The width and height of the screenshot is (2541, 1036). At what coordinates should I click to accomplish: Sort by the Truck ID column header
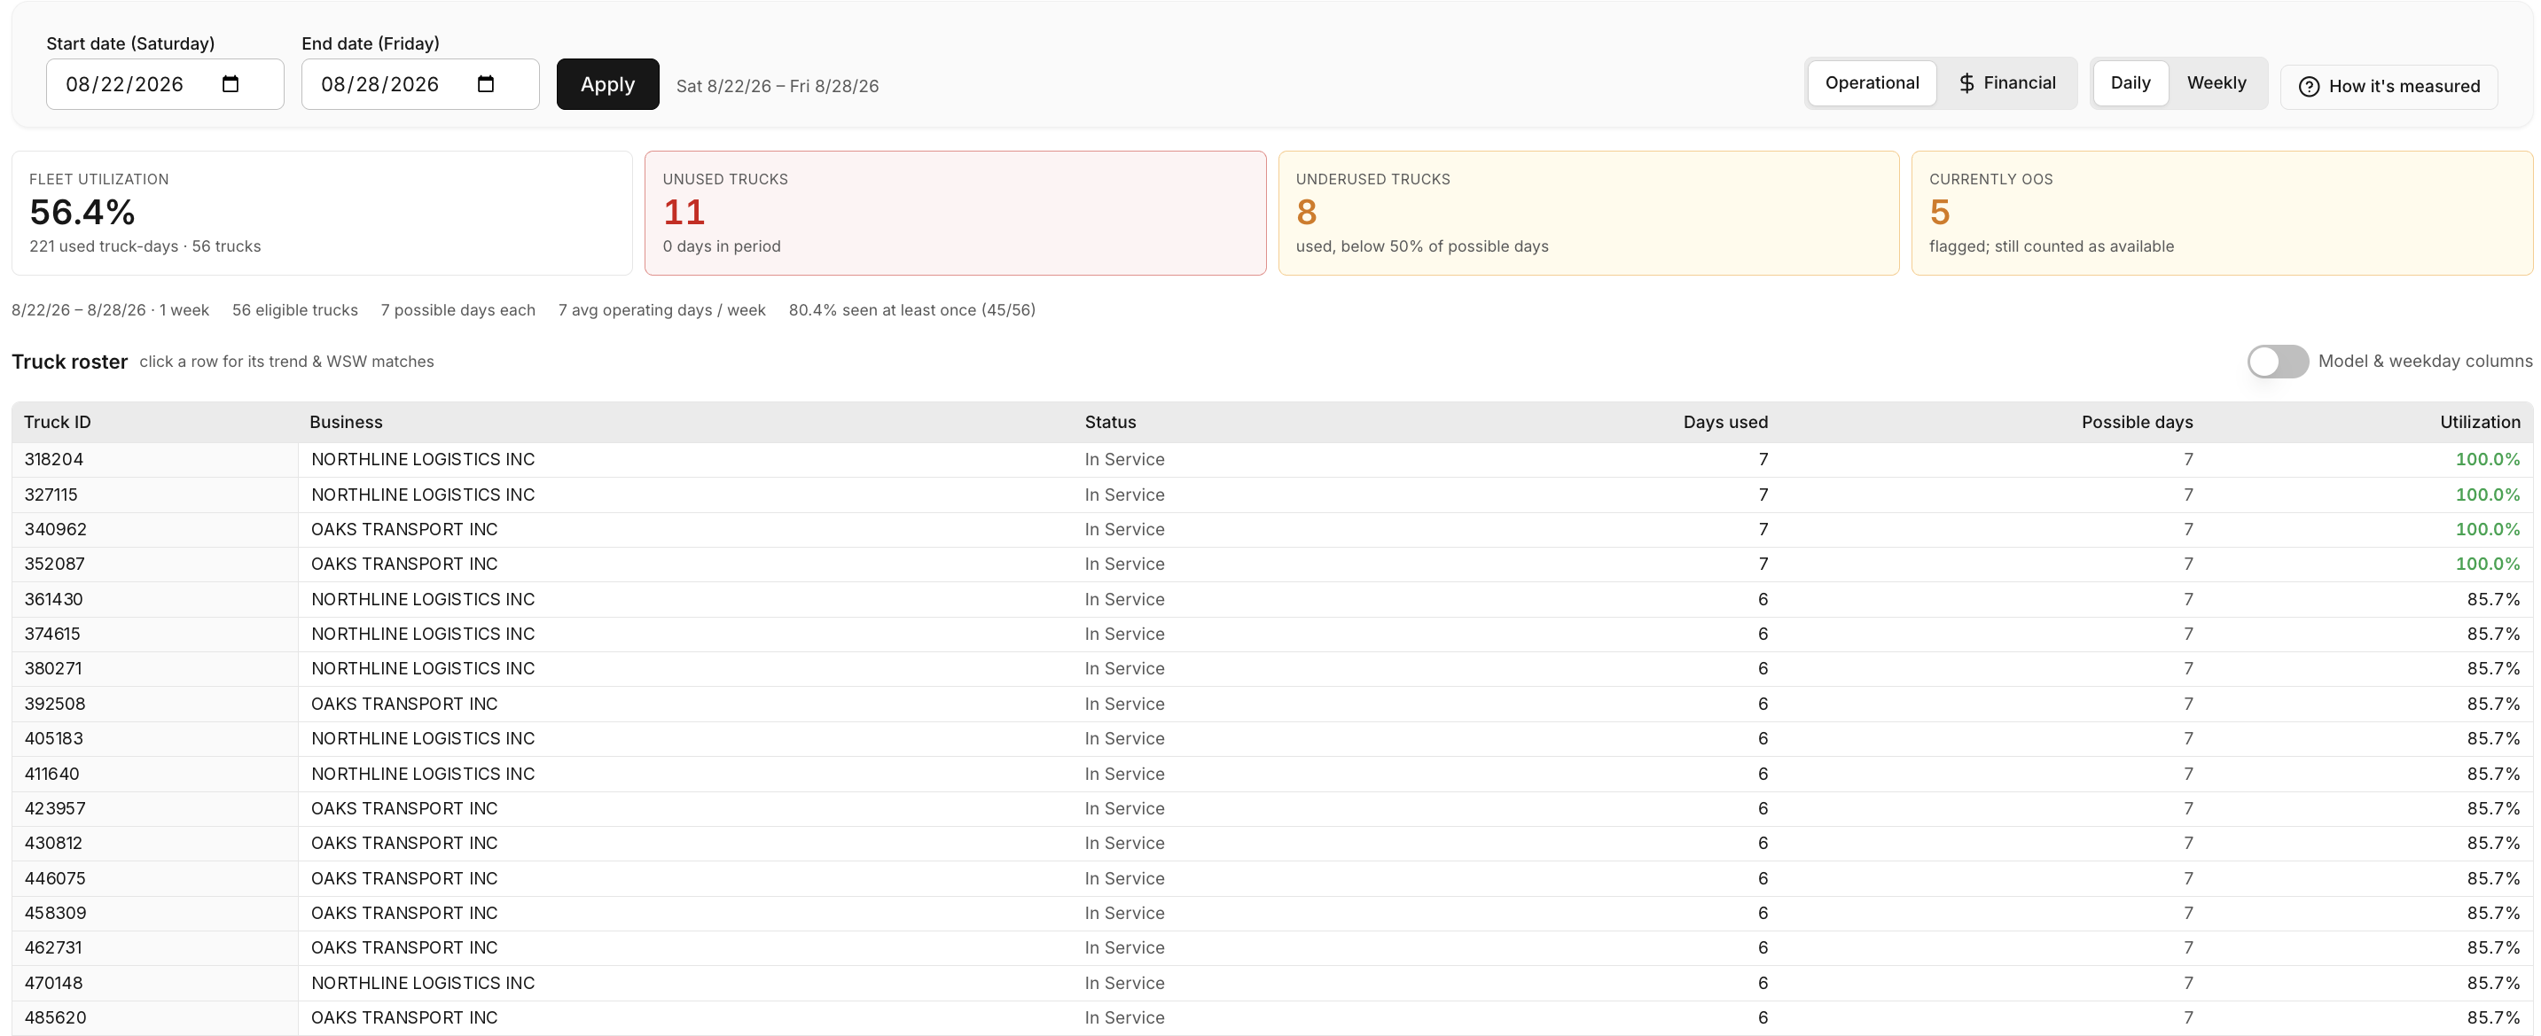(58, 422)
